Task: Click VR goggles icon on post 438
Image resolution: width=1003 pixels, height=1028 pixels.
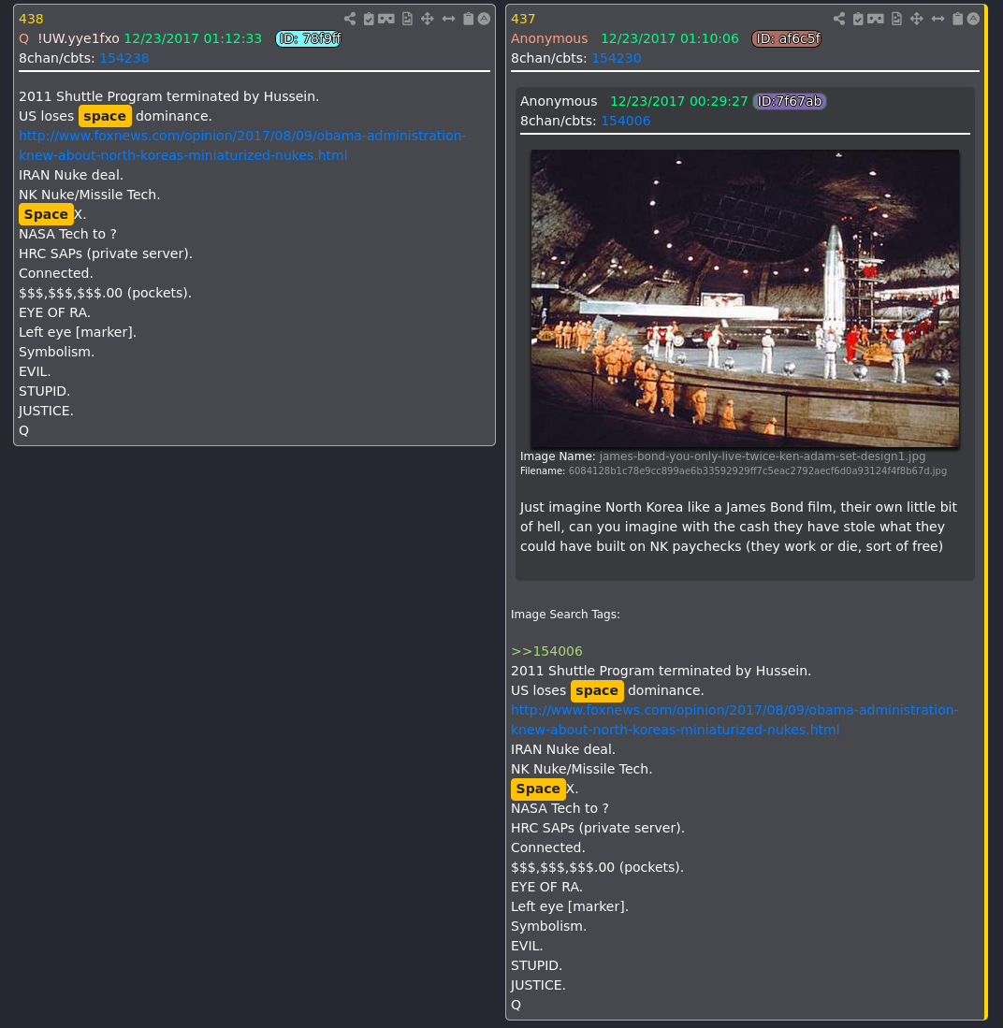Action: click(386, 19)
